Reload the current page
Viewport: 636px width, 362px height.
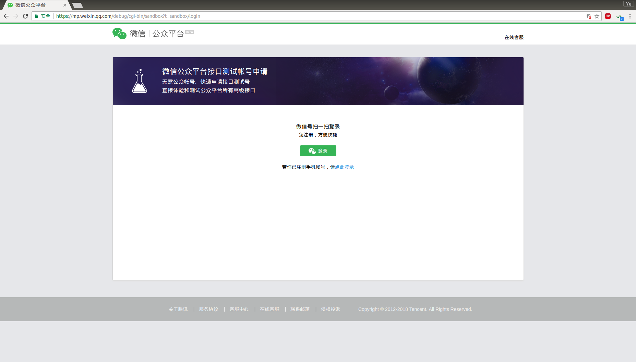(x=25, y=16)
